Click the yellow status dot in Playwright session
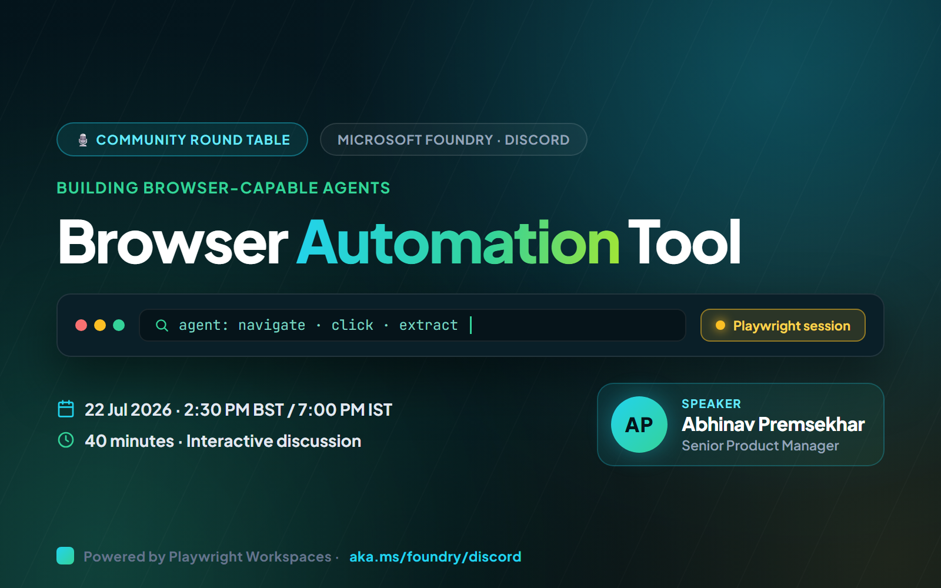Viewport: 941px width, 588px height. [720, 325]
